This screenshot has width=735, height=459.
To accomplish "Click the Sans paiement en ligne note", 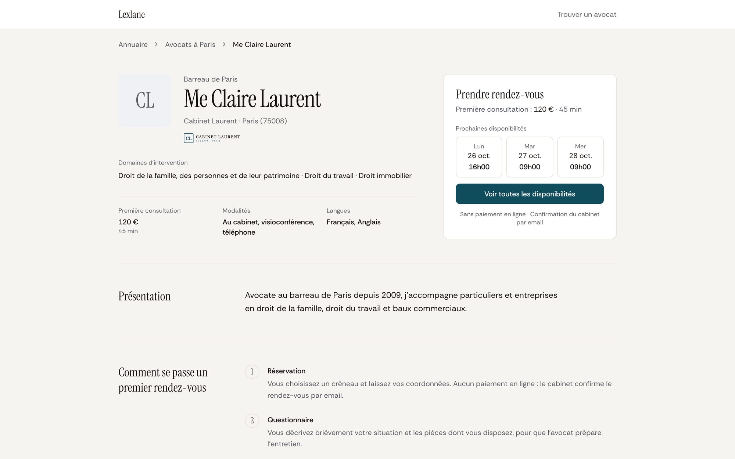I will (530, 218).
